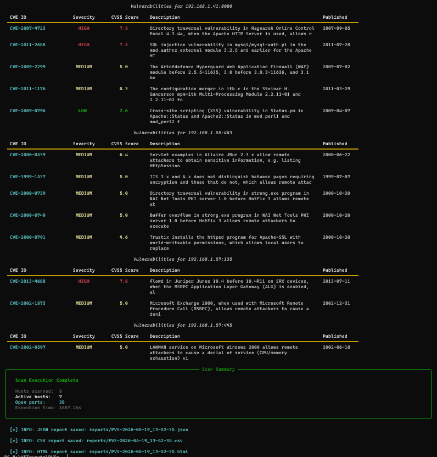Click published date 2011-03-29
Viewport: 437px width, 457px height.
click(x=337, y=89)
